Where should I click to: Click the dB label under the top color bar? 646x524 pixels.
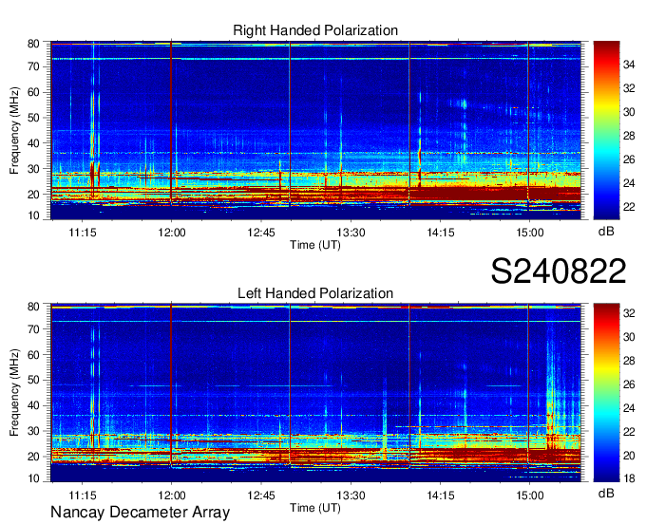[606, 232]
